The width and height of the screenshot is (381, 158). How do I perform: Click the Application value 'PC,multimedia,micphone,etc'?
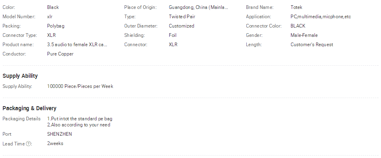[321, 17]
